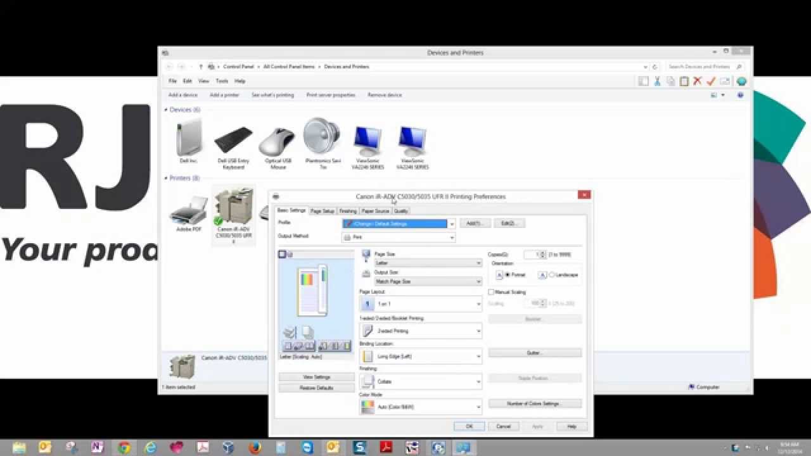The width and height of the screenshot is (811, 456).
Task: Click the Edit(2) profile button
Action: pyautogui.click(x=509, y=223)
